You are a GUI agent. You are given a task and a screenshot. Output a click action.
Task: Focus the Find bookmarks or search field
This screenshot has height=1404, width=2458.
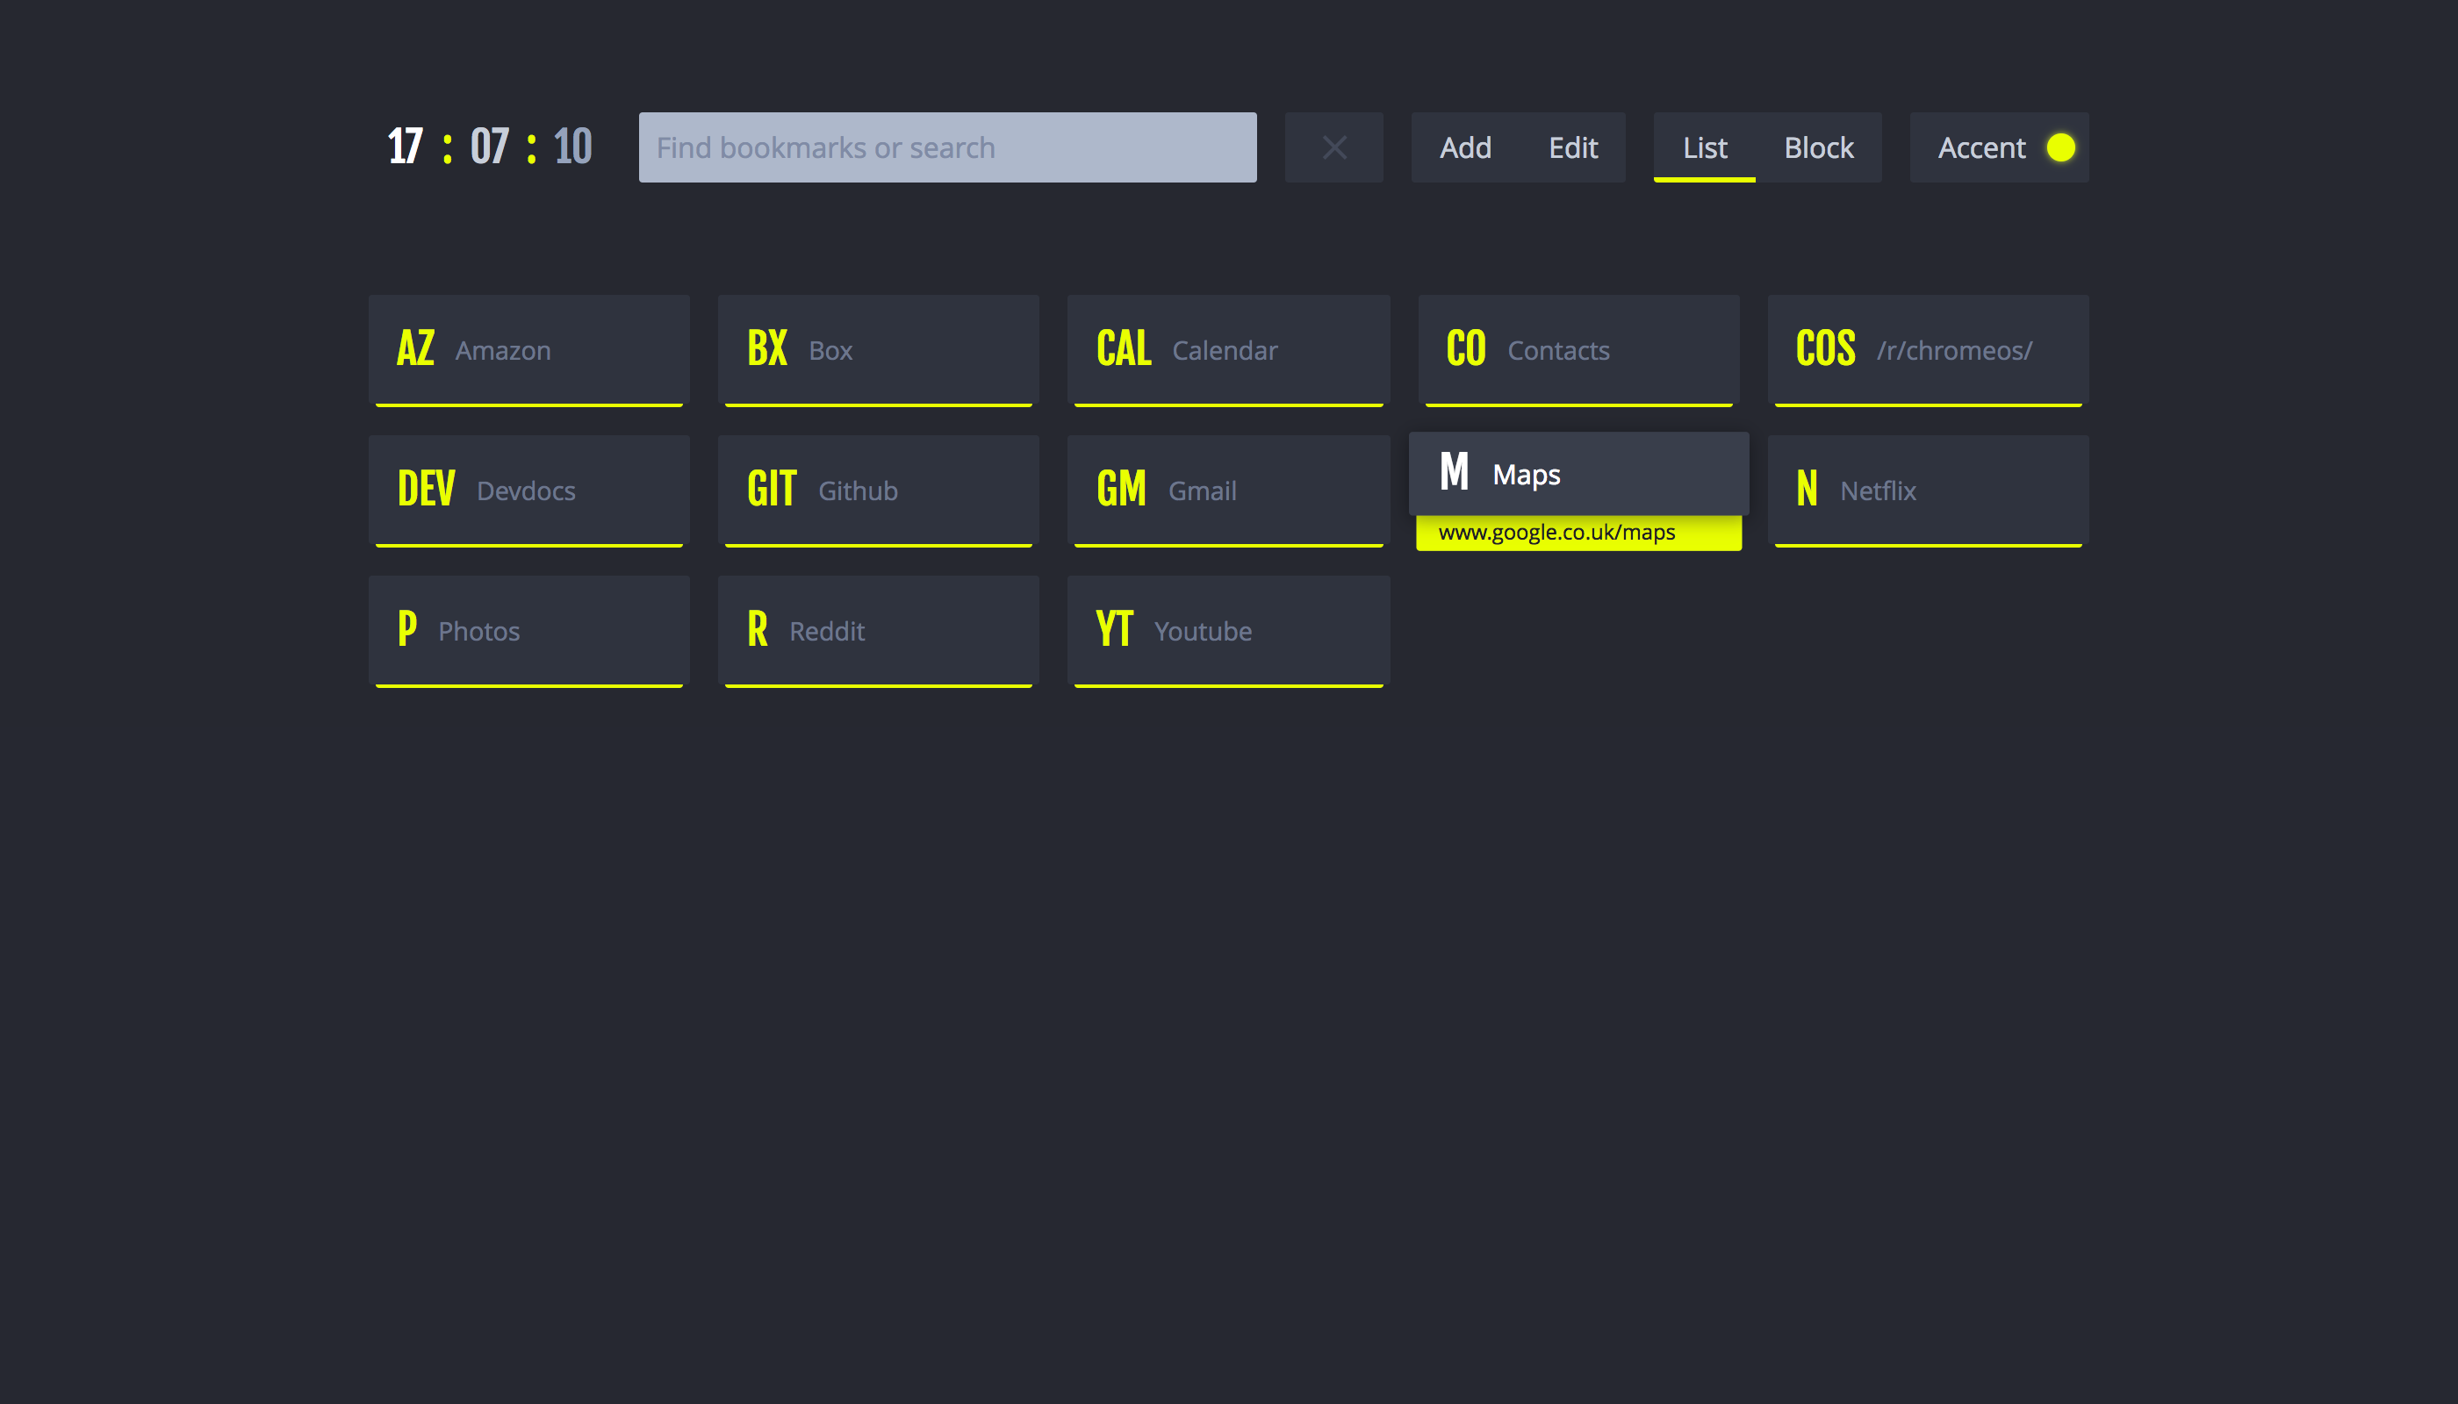tap(947, 147)
